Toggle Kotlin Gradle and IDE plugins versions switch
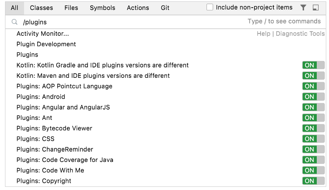329x190 pixels. pyautogui.click(x=313, y=65)
